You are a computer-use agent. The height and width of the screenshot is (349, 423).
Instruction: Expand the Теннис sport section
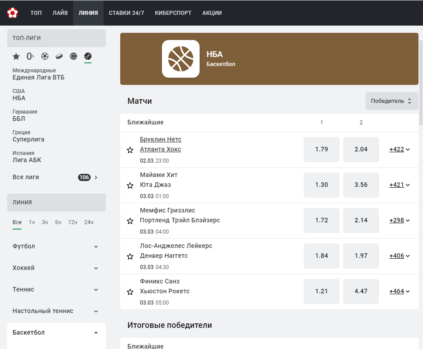coord(57,290)
